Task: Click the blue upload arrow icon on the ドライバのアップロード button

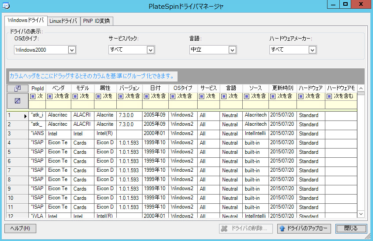Action: click(x=282, y=229)
